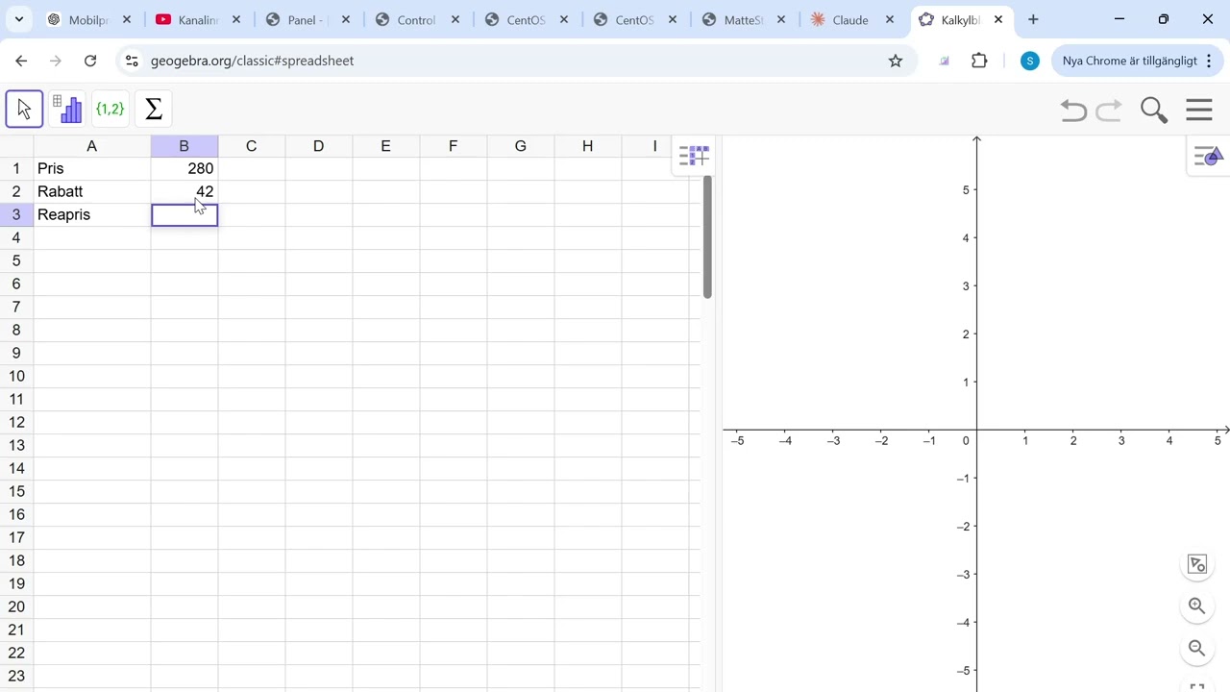The height and width of the screenshot is (692, 1230).
Task: Close the Kanalinn YouTube tab
Action: pos(236,19)
